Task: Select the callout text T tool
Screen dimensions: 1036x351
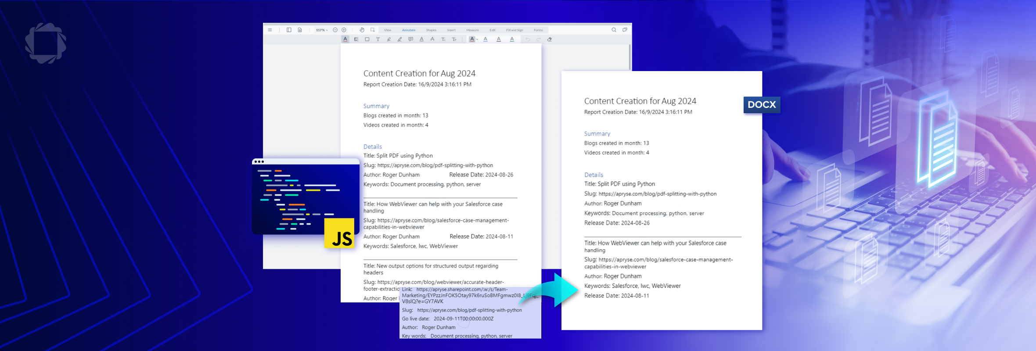Action: point(443,39)
